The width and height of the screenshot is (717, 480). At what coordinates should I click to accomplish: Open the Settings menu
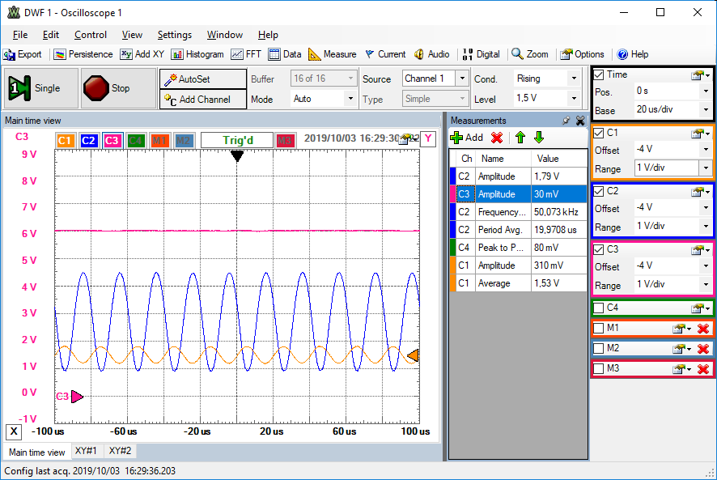click(174, 35)
